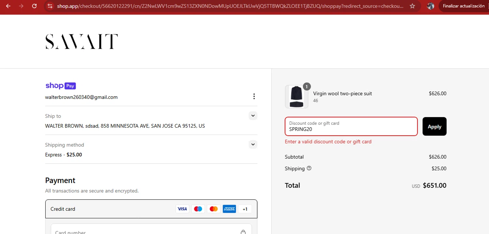Go forward in browser history
The height and width of the screenshot is (234, 489).
click(21, 6)
